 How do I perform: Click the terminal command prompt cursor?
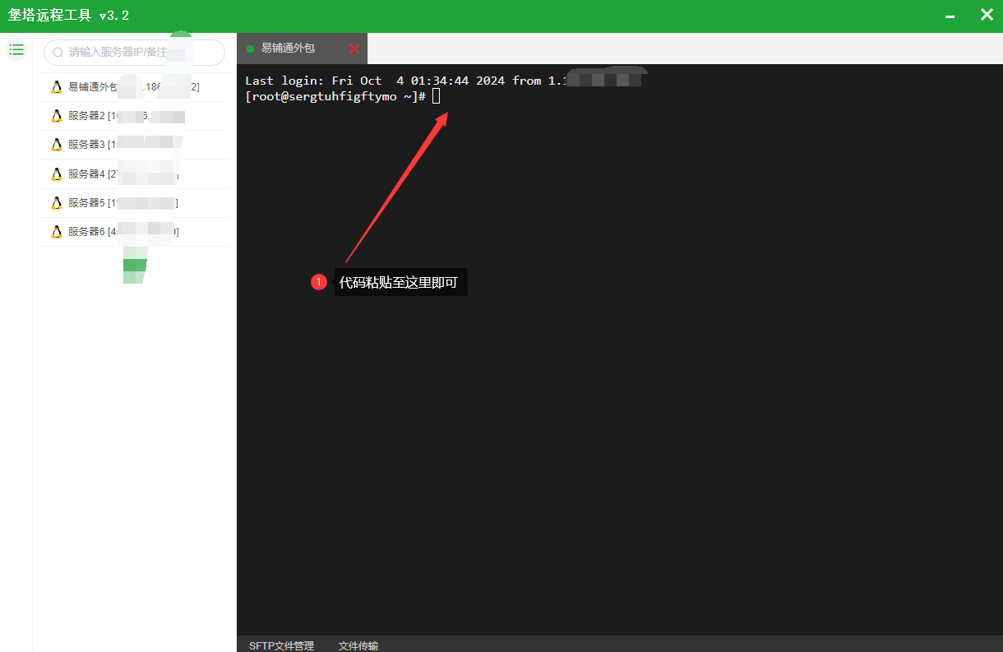tap(437, 97)
